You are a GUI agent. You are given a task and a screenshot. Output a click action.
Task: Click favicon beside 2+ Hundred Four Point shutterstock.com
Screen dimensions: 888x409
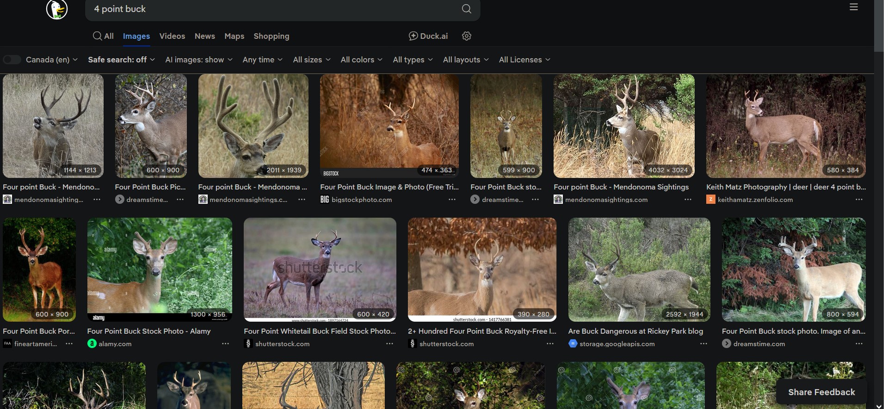click(x=413, y=344)
